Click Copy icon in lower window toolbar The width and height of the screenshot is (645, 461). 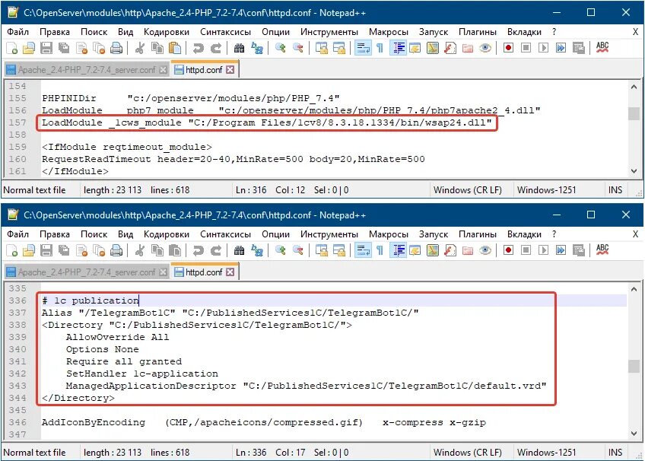(157, 250)
